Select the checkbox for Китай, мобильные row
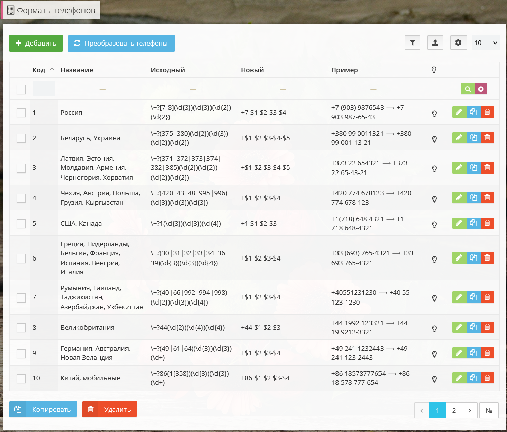 click(x=21, y=378)
